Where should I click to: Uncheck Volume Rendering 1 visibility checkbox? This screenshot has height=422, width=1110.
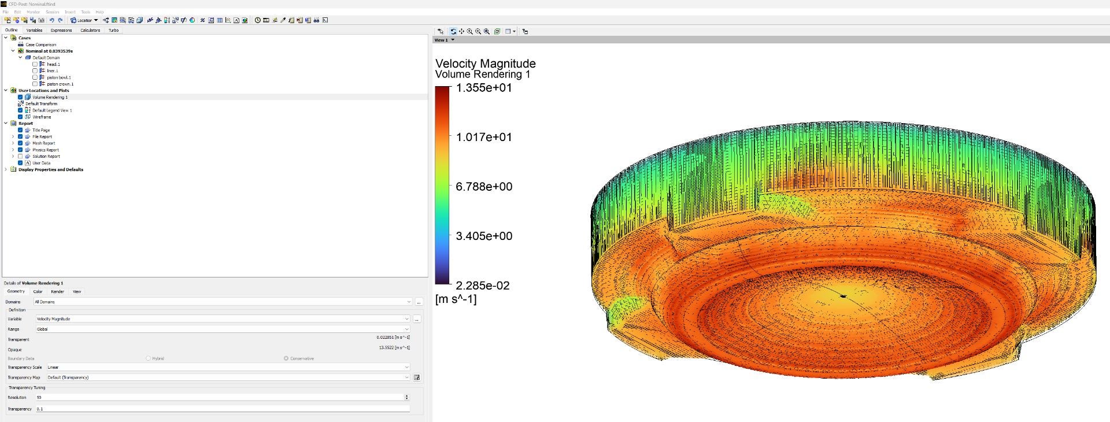(20, 97)
